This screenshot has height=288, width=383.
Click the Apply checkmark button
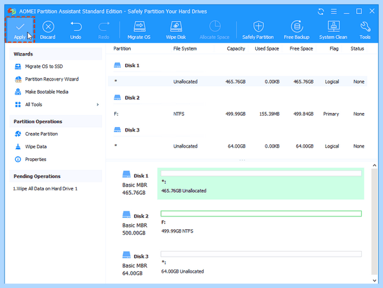pos(20,30)
